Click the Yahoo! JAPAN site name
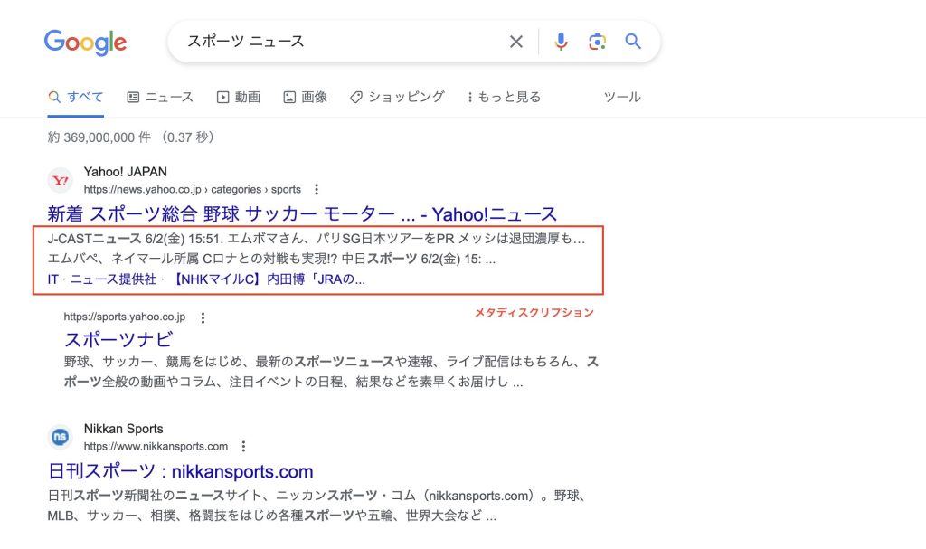This screenshot has width=926, height=549. [125, 172]
